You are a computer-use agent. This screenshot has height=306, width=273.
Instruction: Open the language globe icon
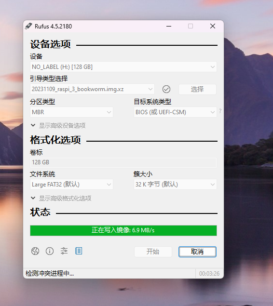coord(35,251)
